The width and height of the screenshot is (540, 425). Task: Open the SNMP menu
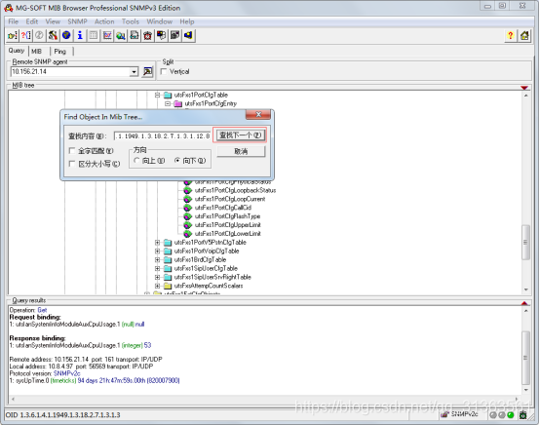[x=77, y=21]
